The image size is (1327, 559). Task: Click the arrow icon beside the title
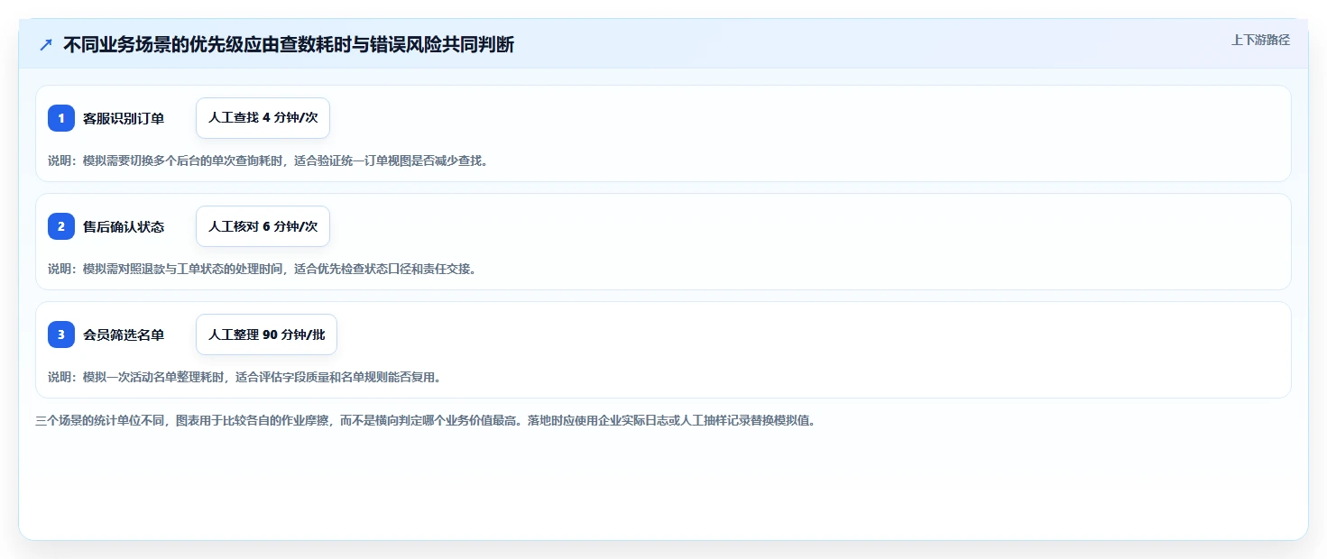[46, 45]
